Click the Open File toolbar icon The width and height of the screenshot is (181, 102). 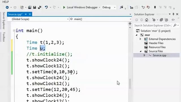click(x=30, y=7)
